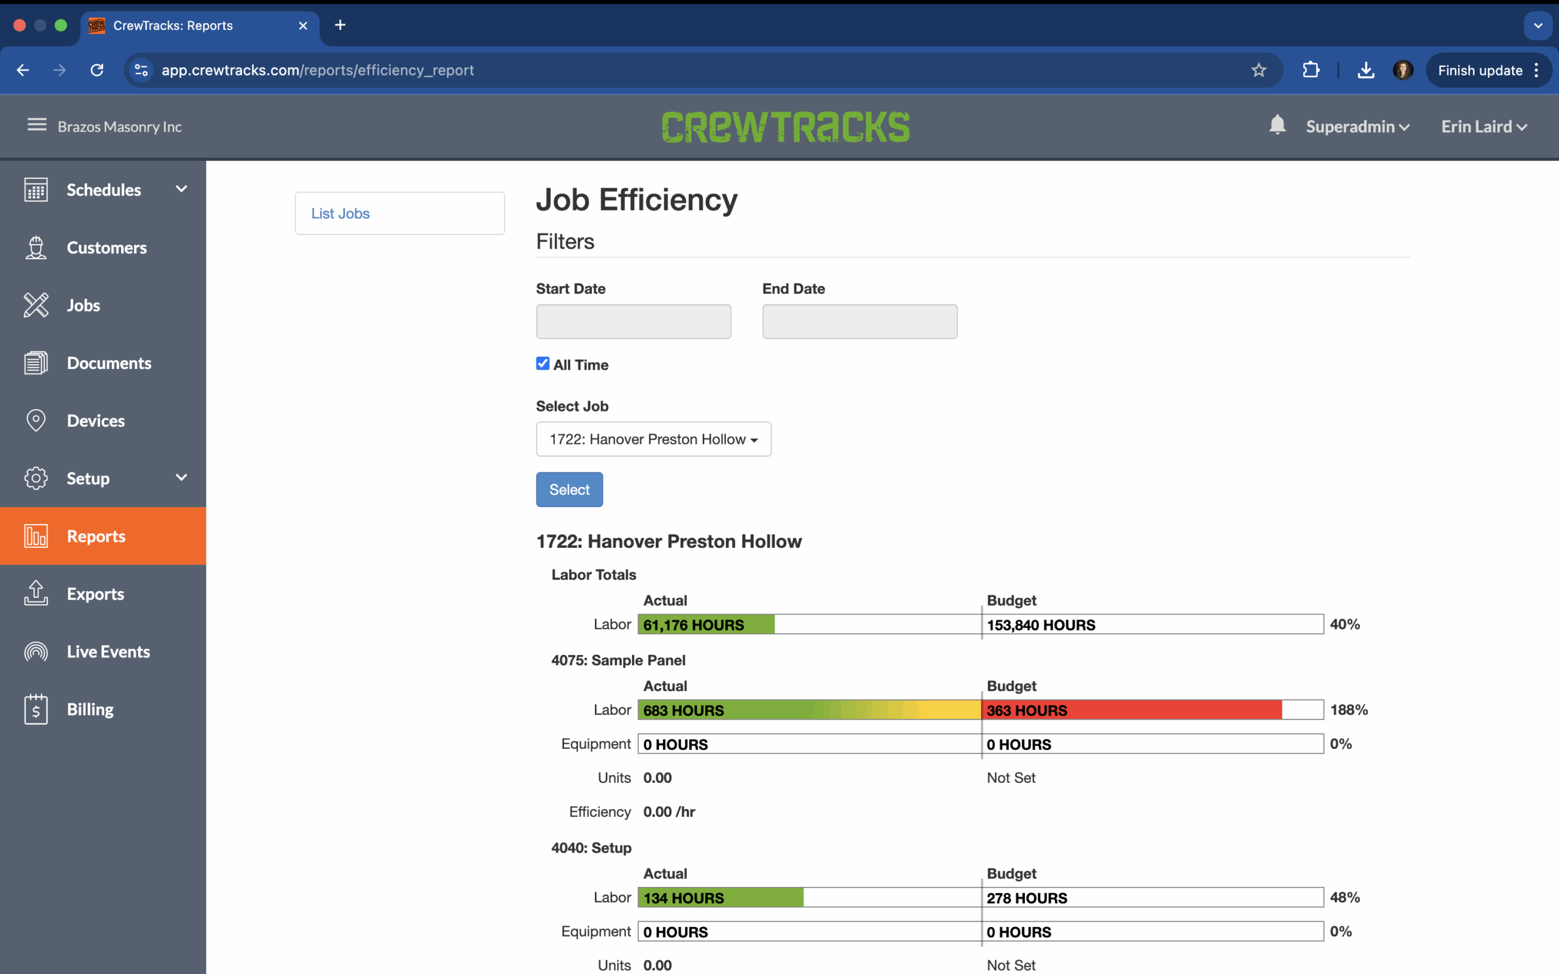Screen dimensions: 1559x974
Task: Click the Labor Totals 61,176 hours bar
Action: [x=706, y=624]
